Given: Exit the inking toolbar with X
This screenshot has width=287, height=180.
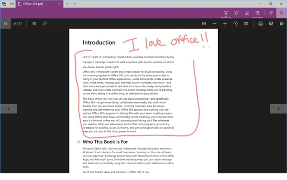Looking at the screenshot, I should tap(282, 13).
